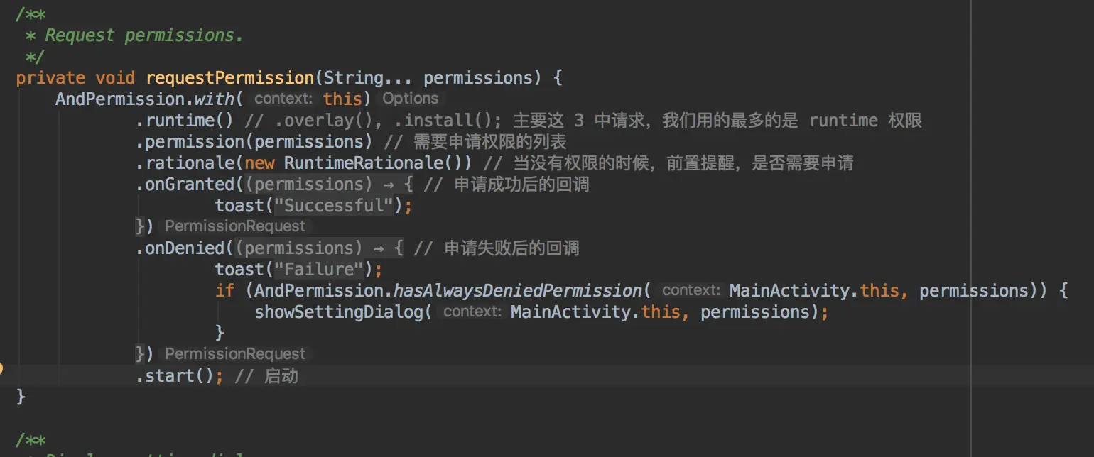Click the .permission(permissions) call
Image resolution: width=1094 pixels, height=457 pixels.
coord(254,142)
